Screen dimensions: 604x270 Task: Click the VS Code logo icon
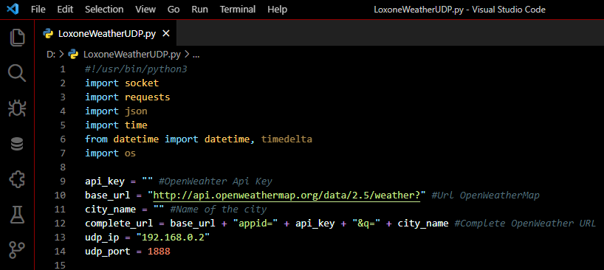pyautogui.click(x=13, y=10)
